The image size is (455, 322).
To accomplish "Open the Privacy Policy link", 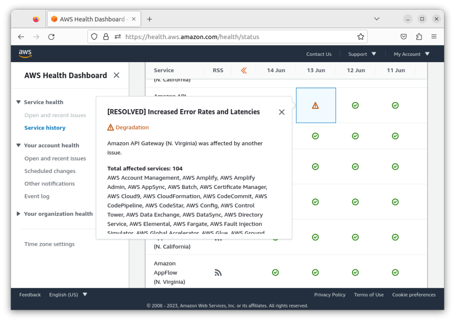I will (330, 294).
